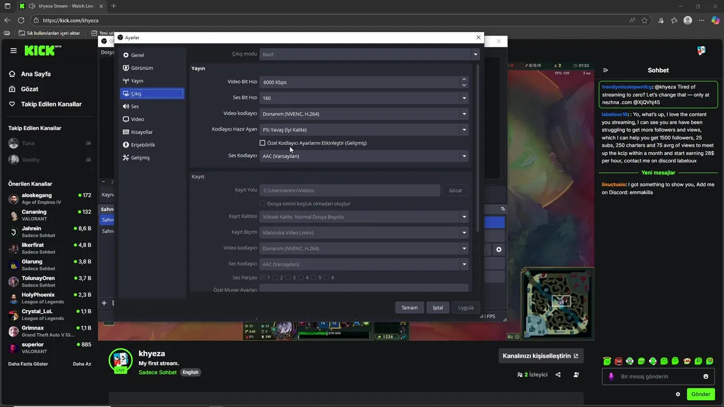
Task: Collapse chat with Sohbet header icon
Action: pyautogui.click(x=605, y=71)
